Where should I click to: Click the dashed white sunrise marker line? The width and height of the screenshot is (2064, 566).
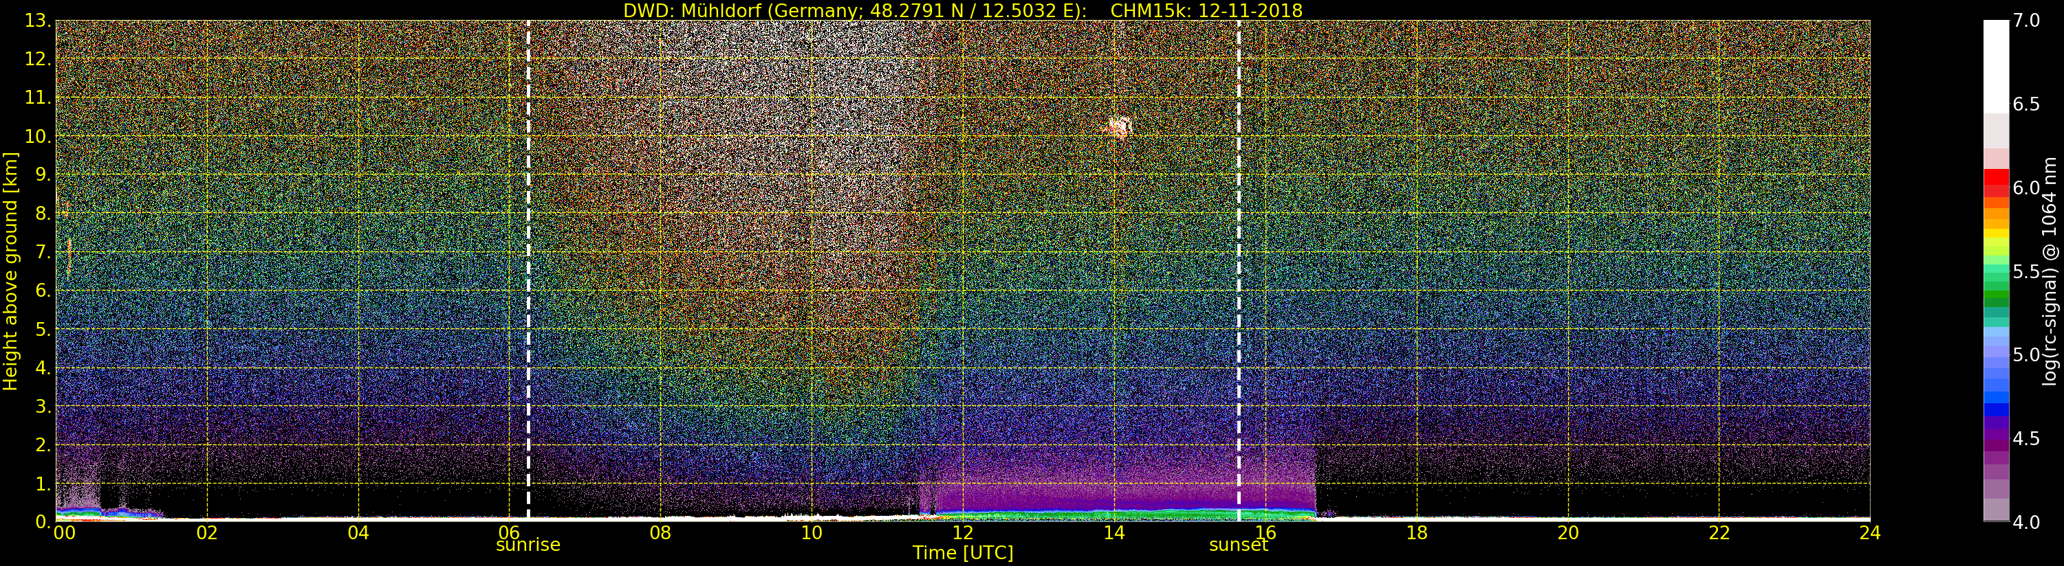coord(528,271)
